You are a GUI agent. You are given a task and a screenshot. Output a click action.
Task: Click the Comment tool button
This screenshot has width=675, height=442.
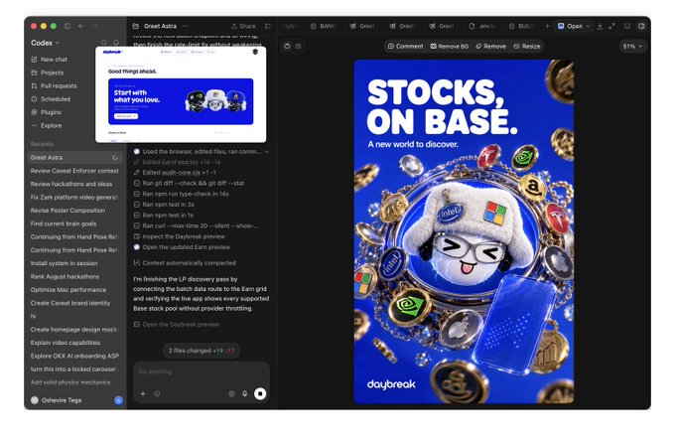click(406, 46)
